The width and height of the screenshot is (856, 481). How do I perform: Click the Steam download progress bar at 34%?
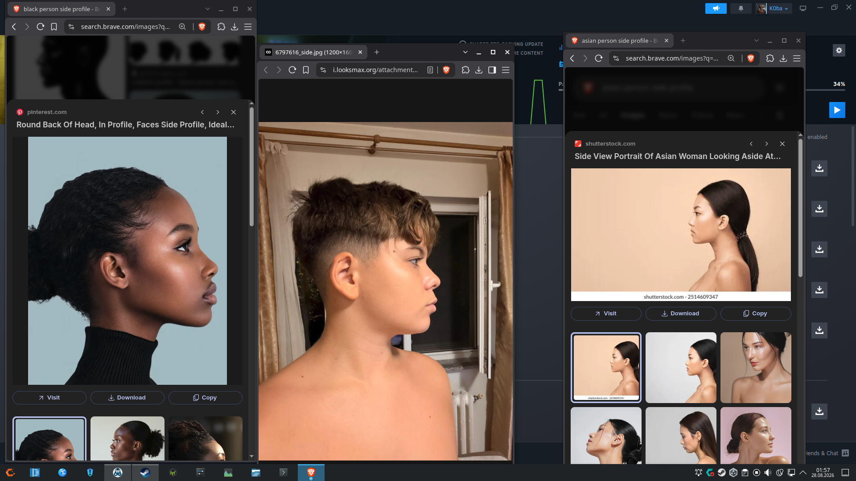[825, 90]
